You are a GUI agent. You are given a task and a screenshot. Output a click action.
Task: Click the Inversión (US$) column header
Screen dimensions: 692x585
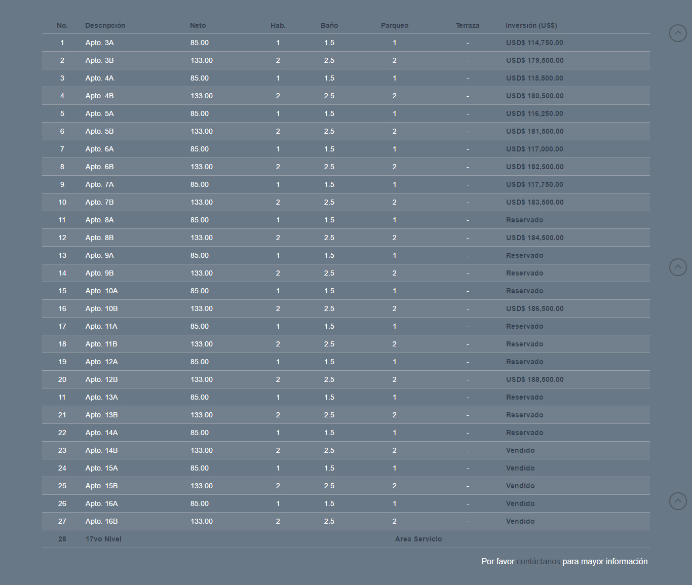point(531,25)
